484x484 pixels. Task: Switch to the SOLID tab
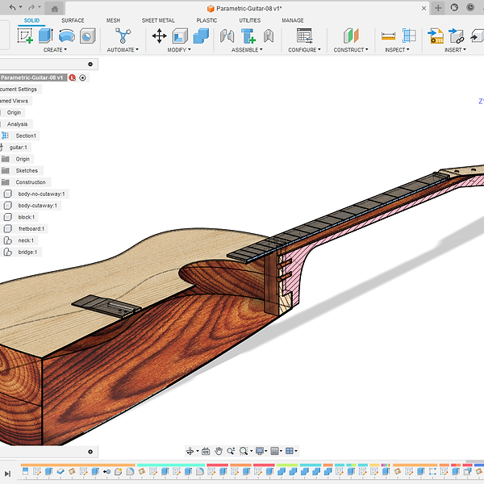click(x=31, y=20)
